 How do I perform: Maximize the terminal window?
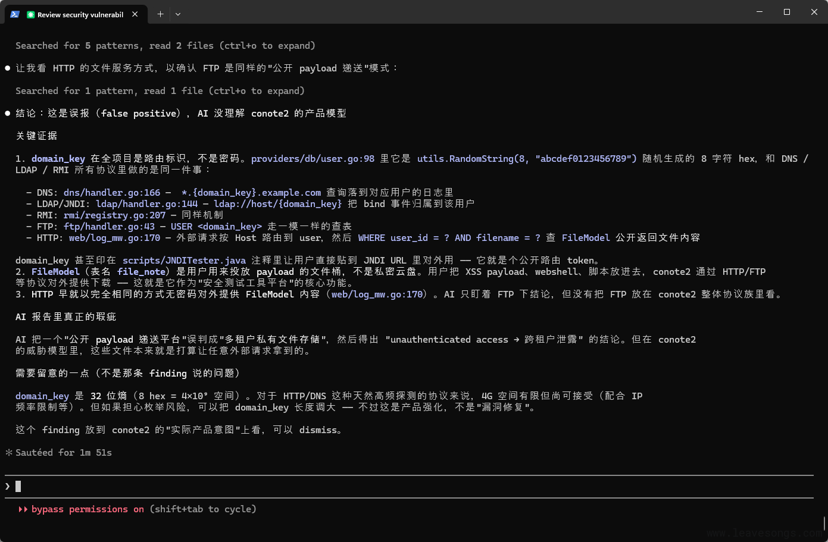(787, 12)
